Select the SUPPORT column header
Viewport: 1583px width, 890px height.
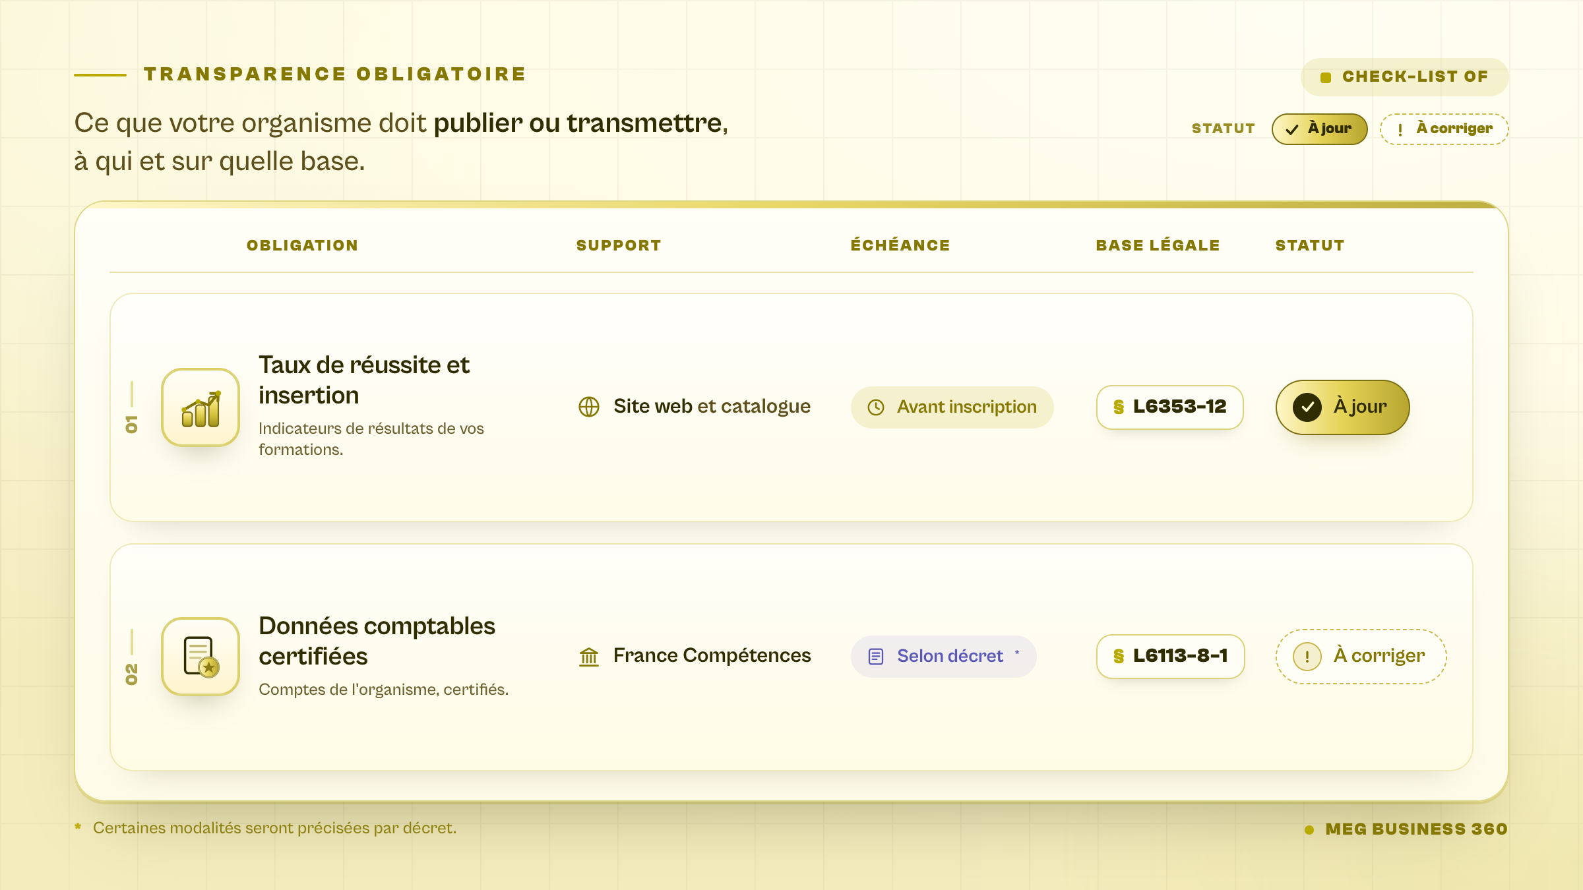(x=619, y=245)
